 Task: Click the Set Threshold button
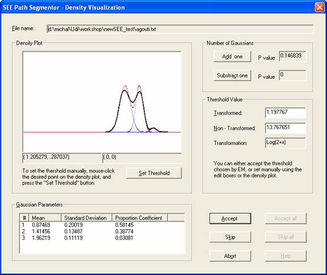pos(154,173)
